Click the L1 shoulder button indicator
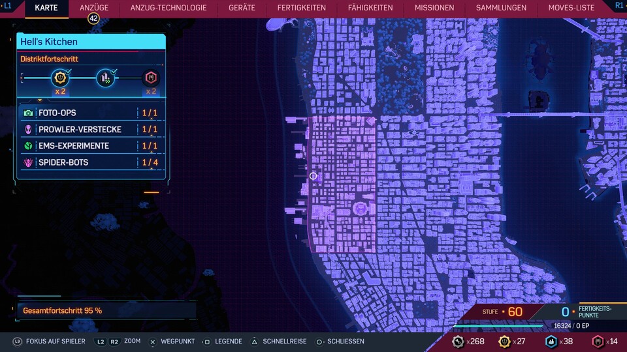The width and height of the screenshot is (627, 352). coord(7,6)
